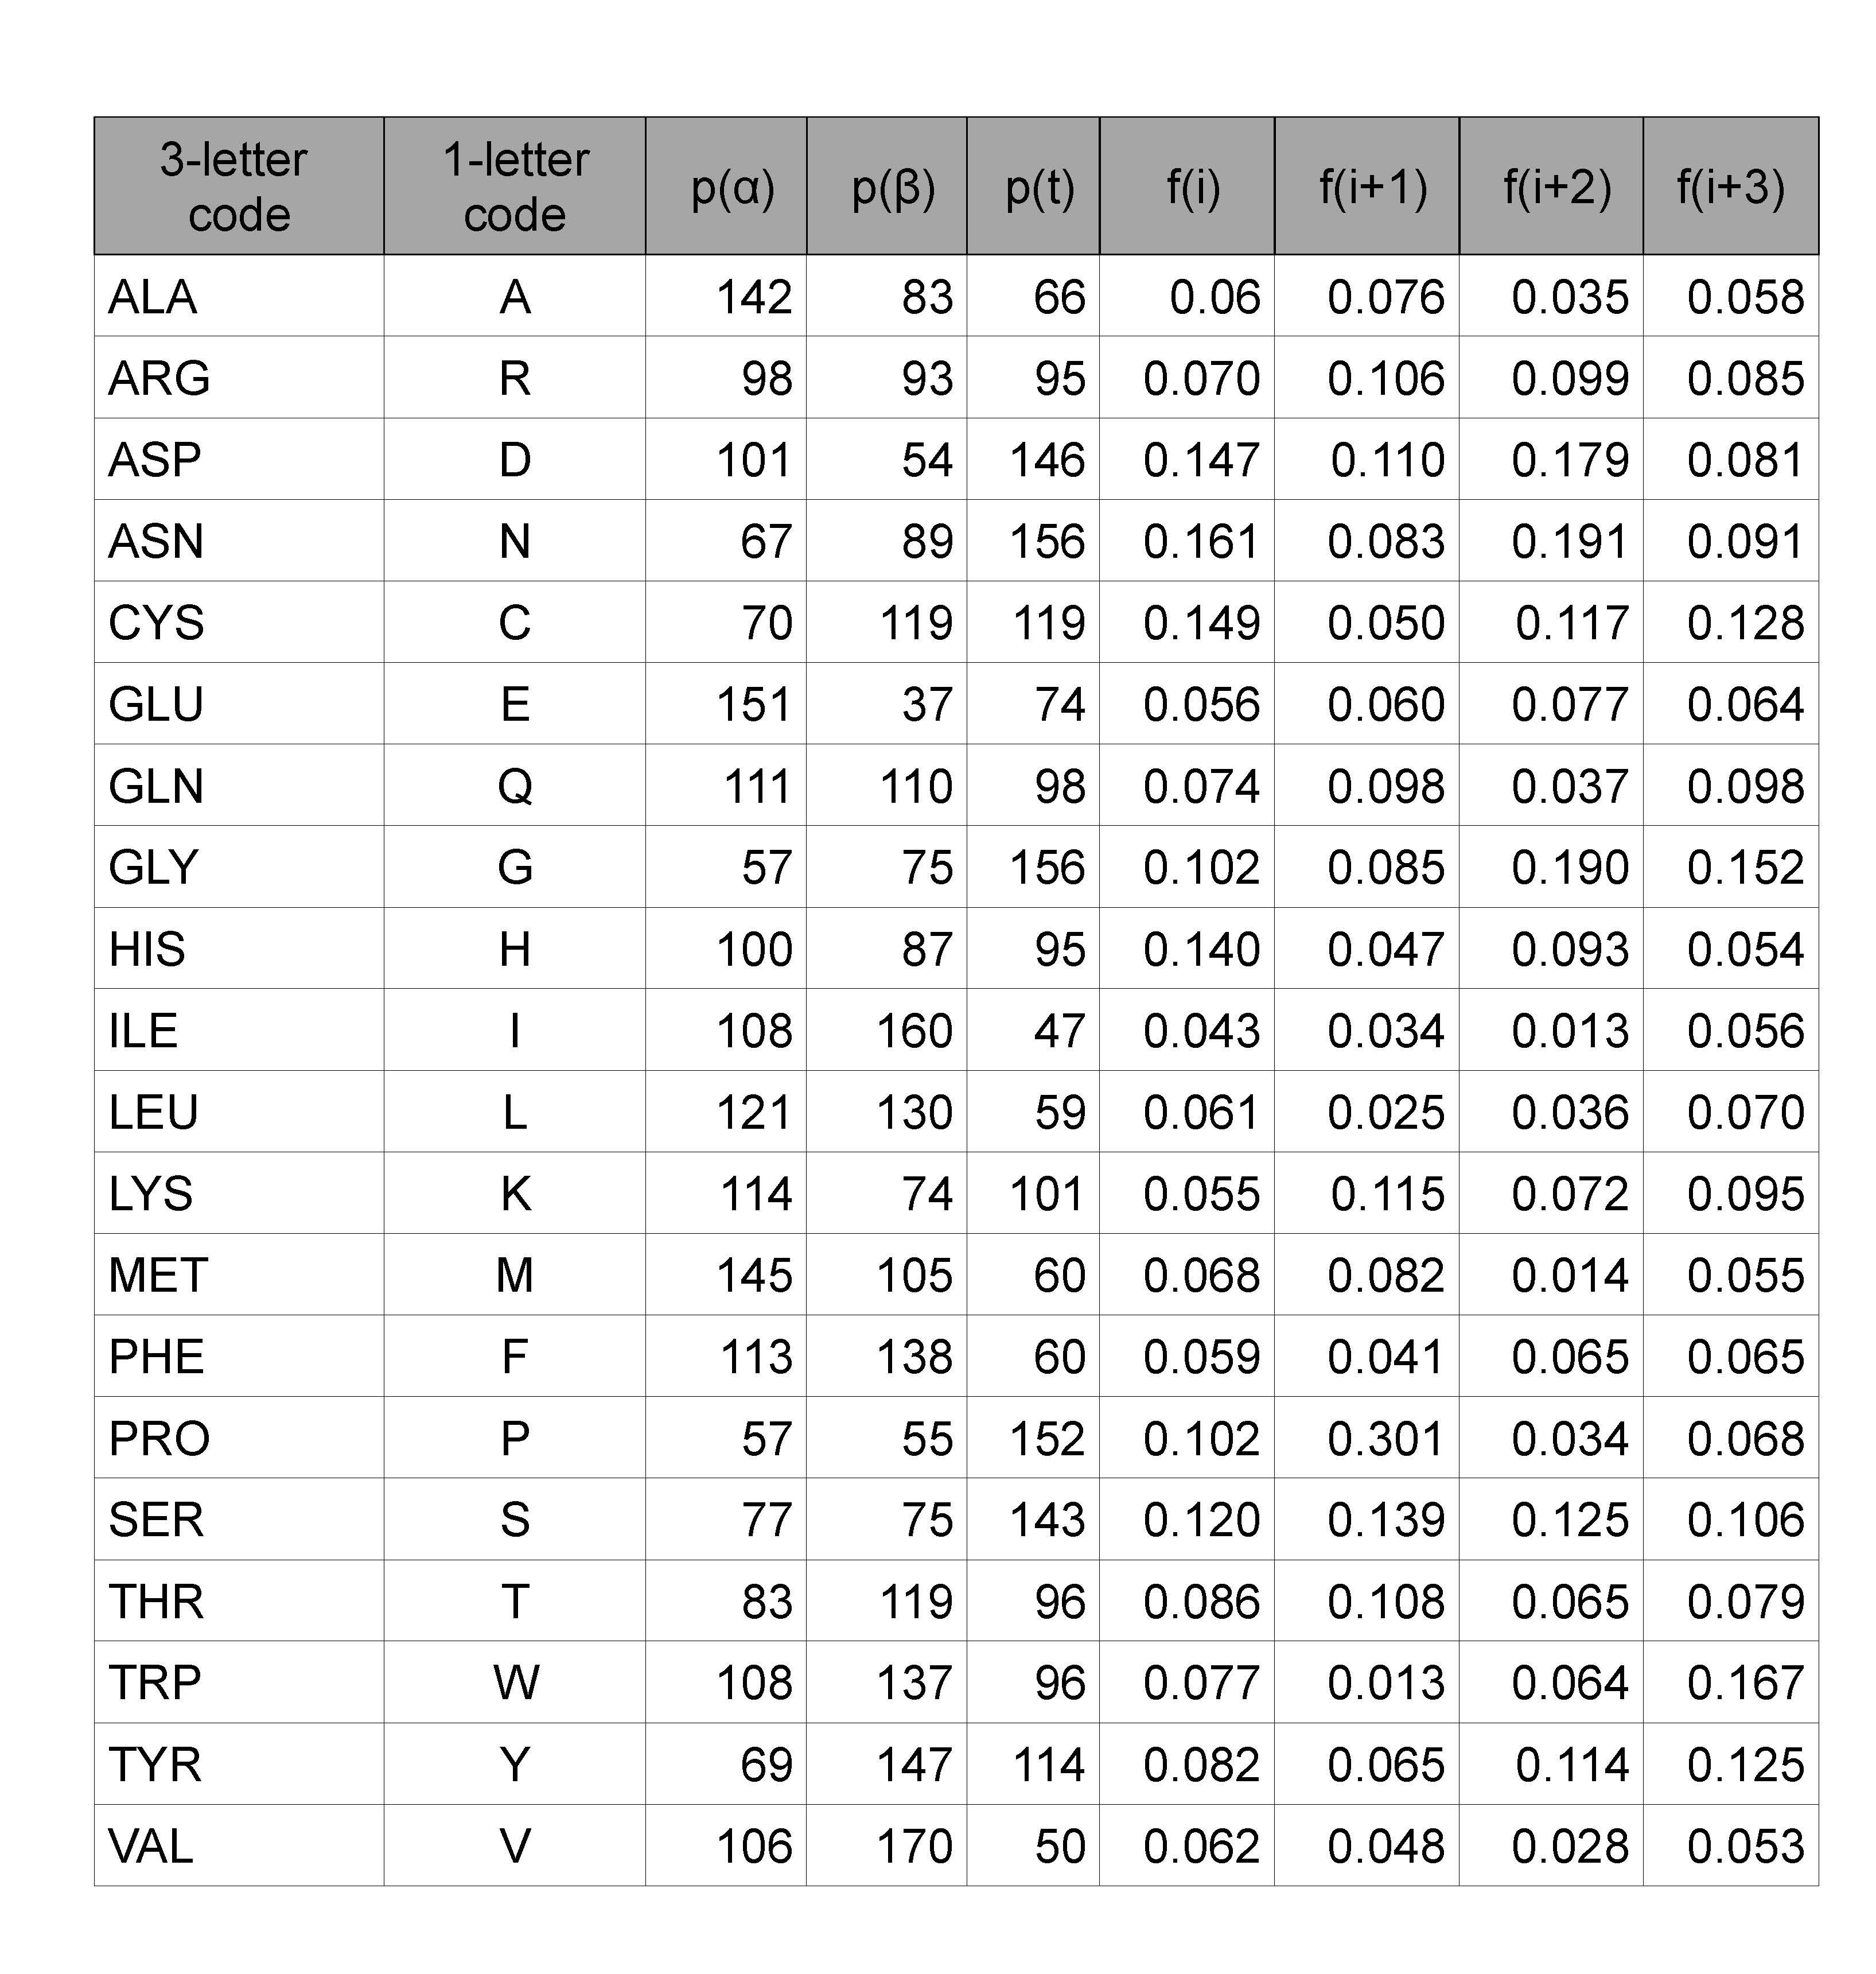Select the p(β) value 160 for ILE
This screenshot has height=1974, width=1876.
coord(914,1031)
